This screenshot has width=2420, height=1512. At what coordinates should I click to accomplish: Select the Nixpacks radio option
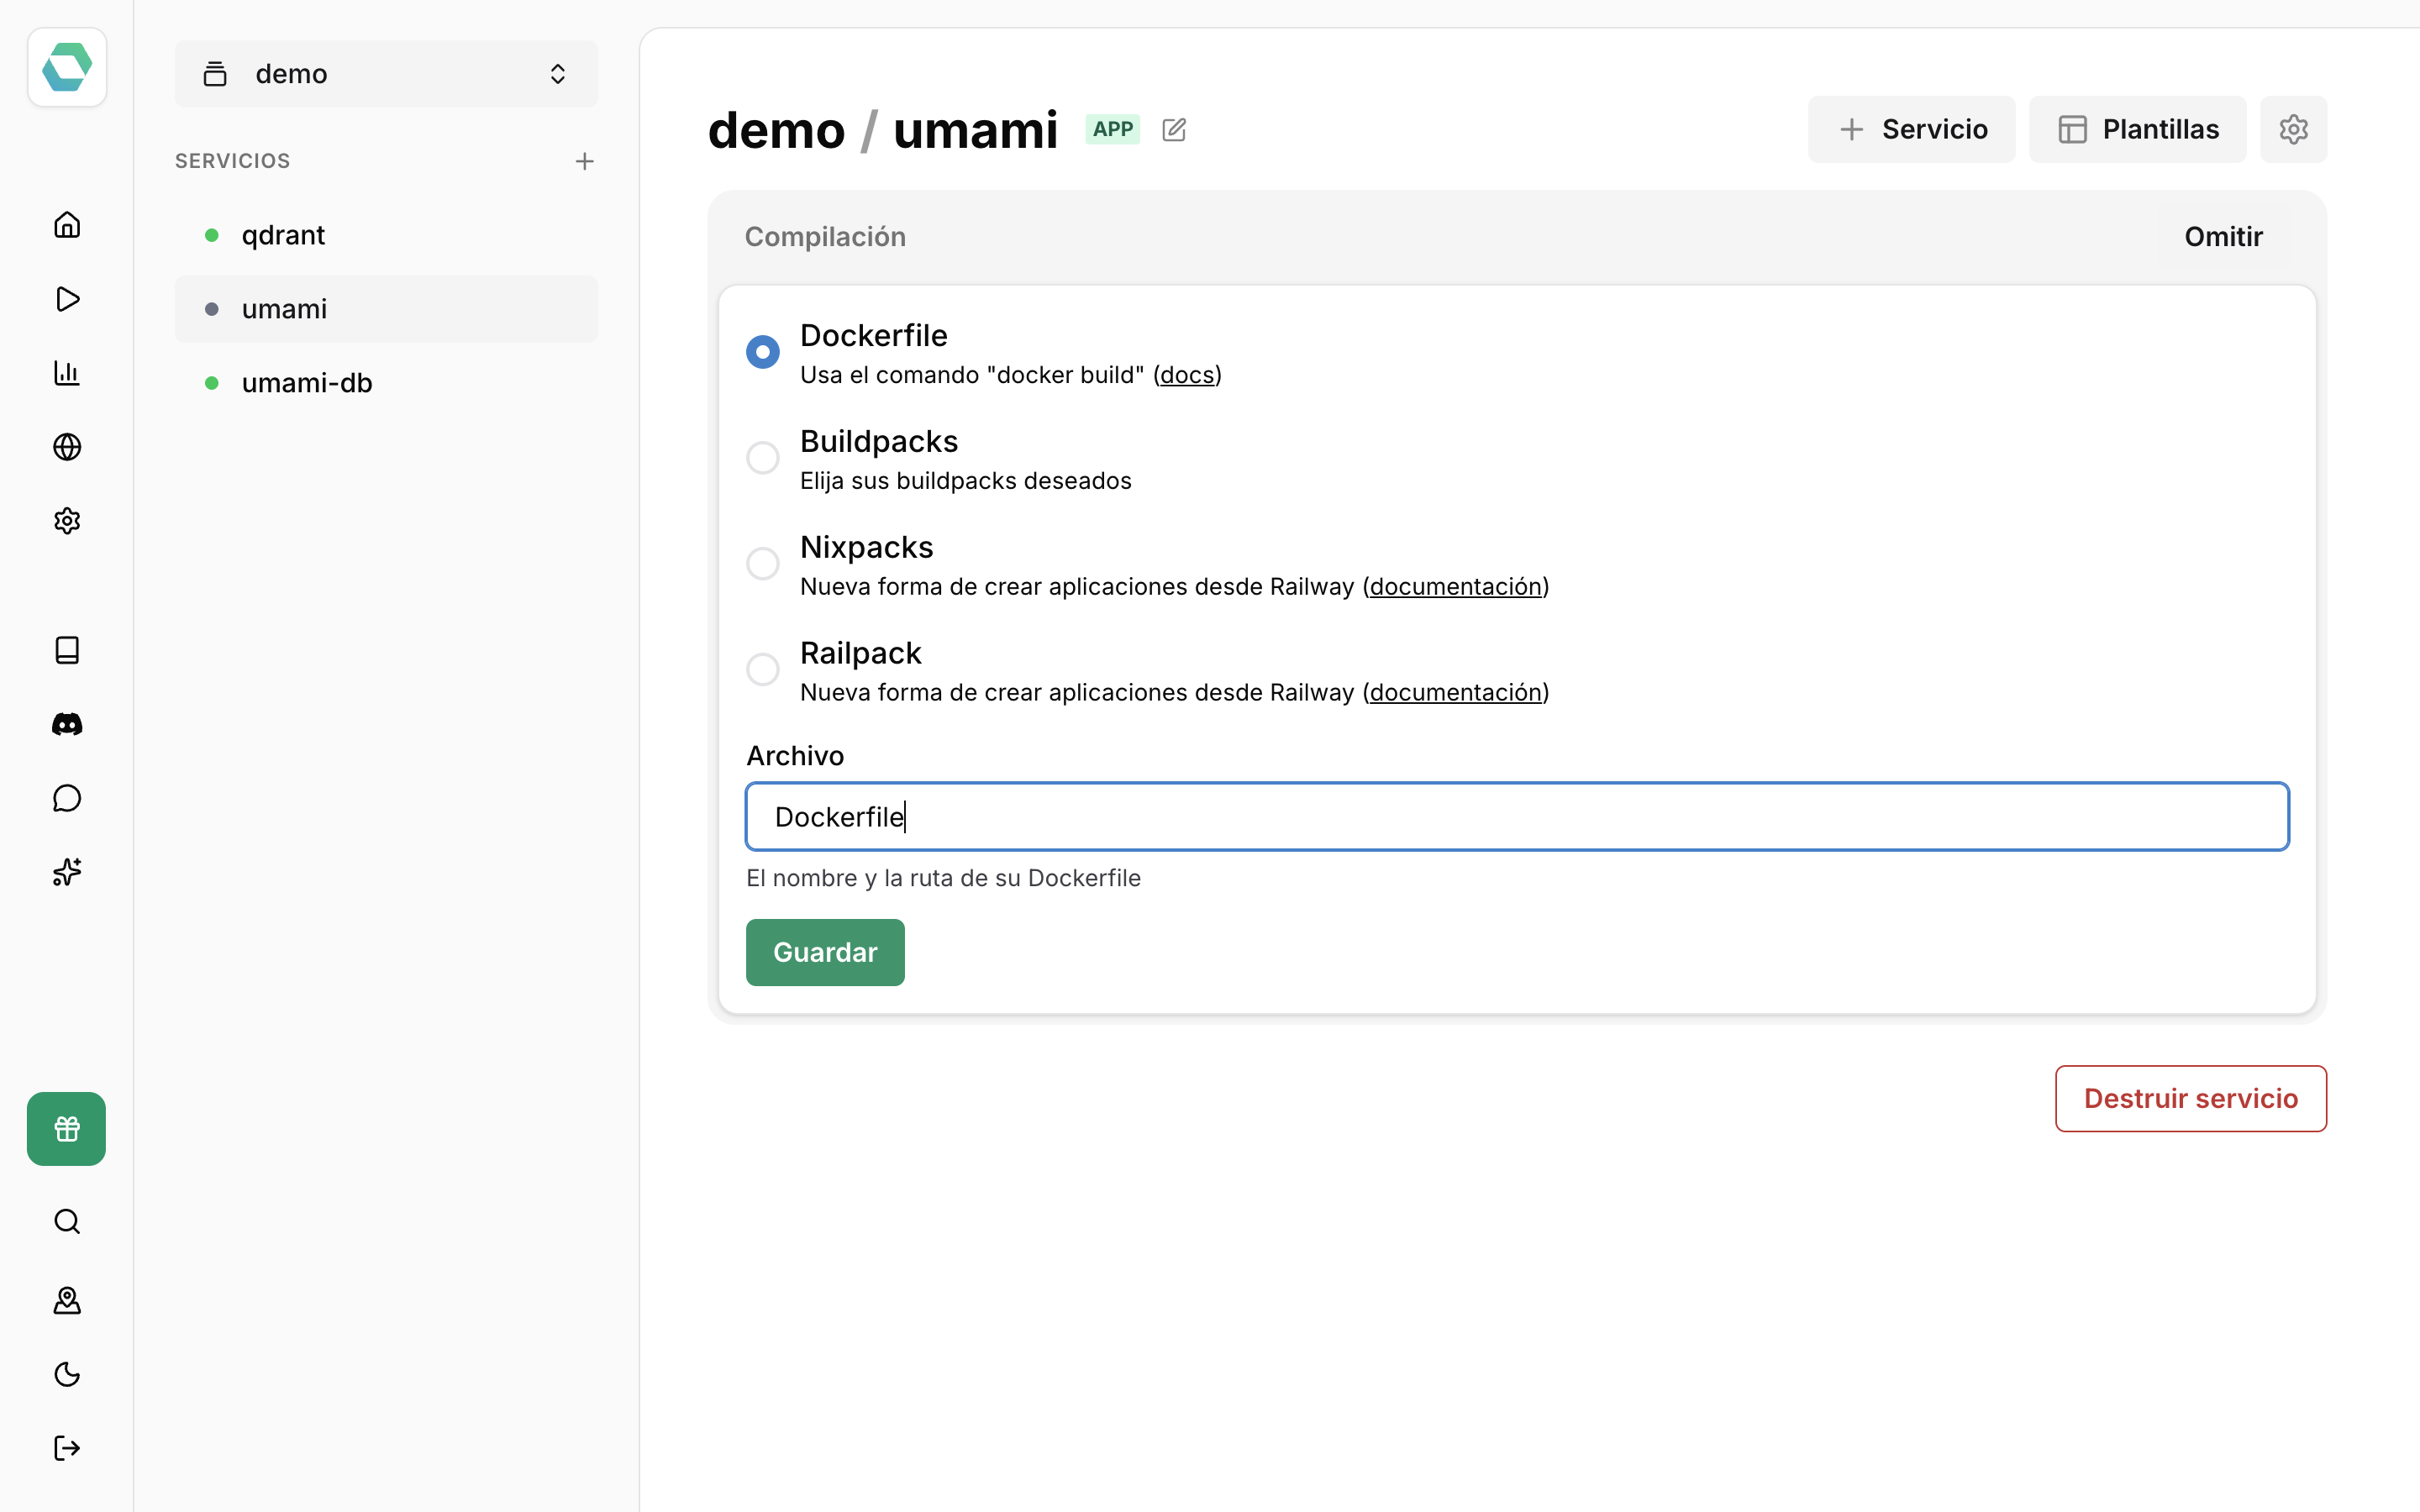pyautogui.click(x=763, y=564)
